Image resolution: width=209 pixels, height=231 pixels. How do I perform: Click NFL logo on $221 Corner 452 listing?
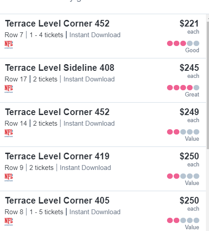click(x=9, y=45)
